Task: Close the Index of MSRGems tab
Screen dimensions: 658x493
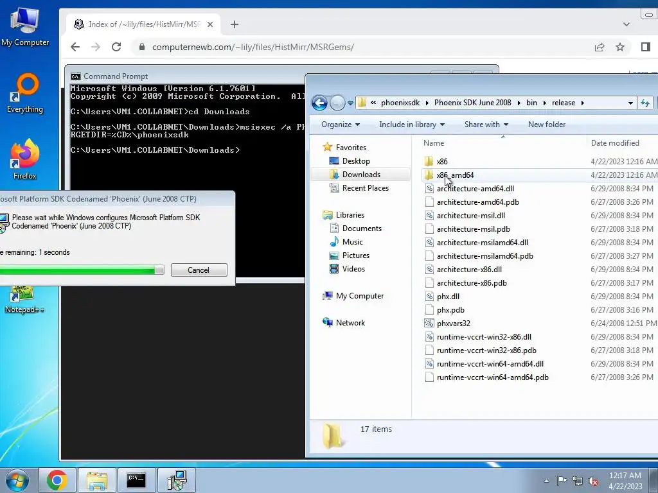Action: pos(210,24)
